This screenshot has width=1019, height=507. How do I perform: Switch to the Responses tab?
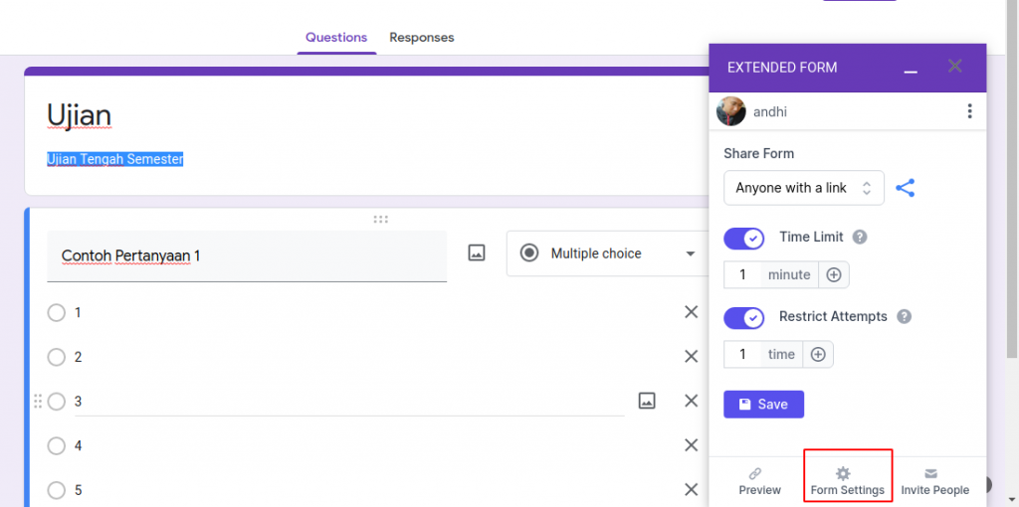[x=422, y=38]
